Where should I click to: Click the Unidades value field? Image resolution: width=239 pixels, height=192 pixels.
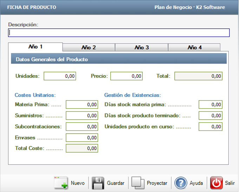[60, 76]
